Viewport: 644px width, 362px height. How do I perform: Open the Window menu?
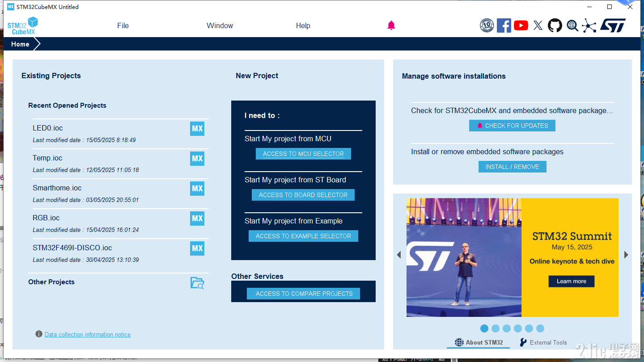point(220,25)
